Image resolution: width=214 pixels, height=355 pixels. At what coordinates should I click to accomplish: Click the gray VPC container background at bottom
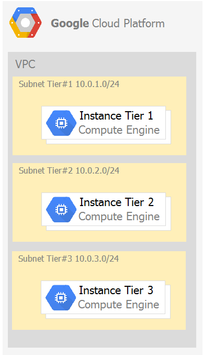(x=102, y=339)
